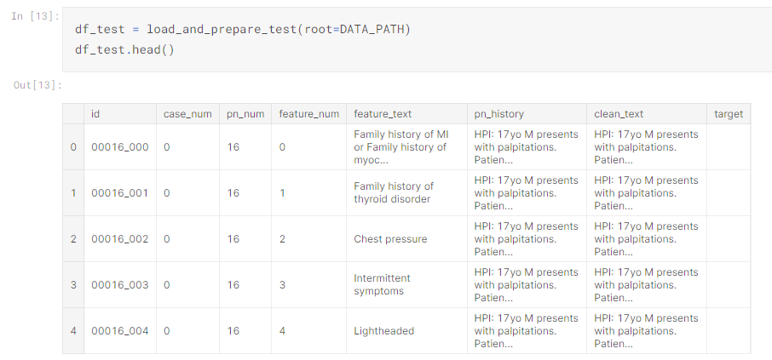Click the 'feature_num' column header
The image size is (772, 360).
coord(308,114)
